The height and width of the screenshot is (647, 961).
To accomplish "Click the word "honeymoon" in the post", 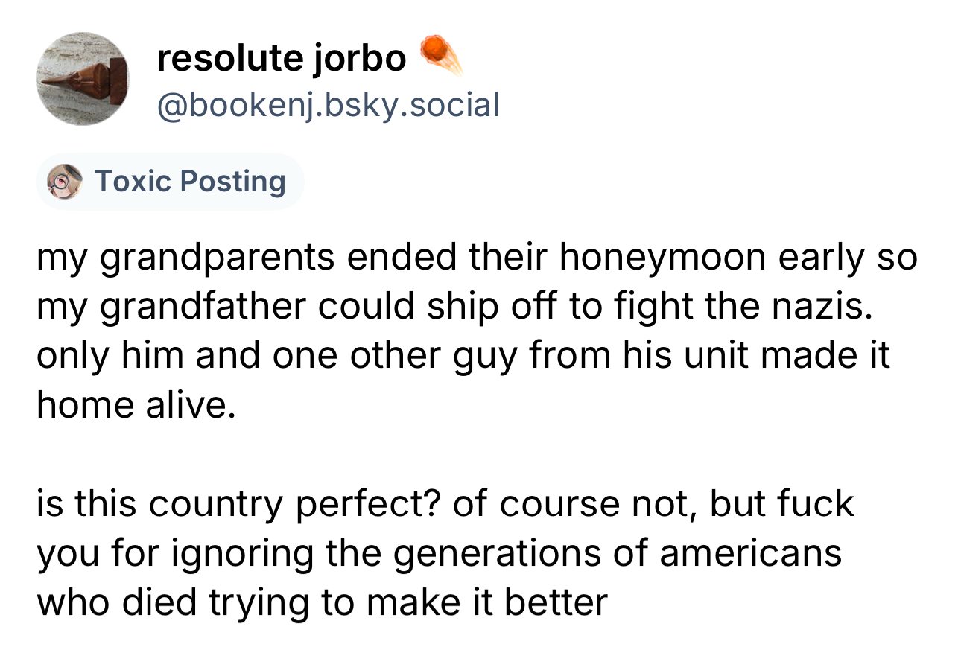I will click(x=662, y=258).
